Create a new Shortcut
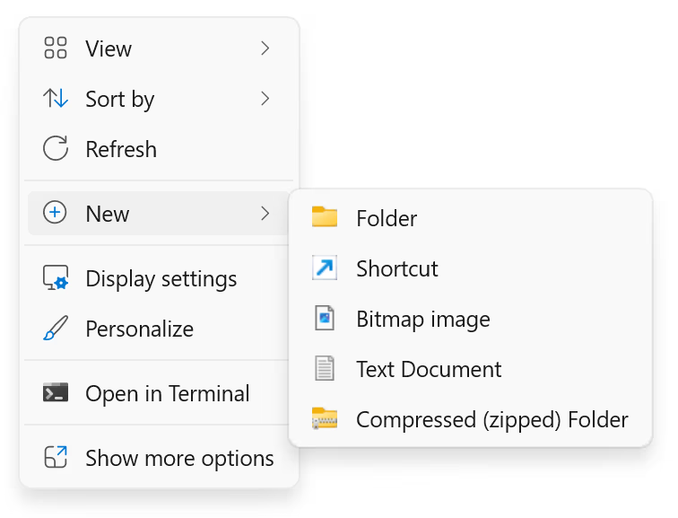Screen dimensions: 678x518 (x=471, y=268)
